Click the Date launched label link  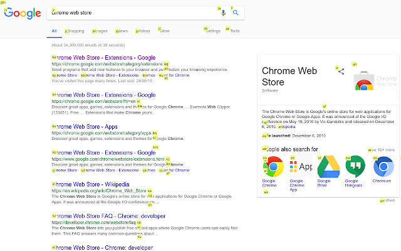click(276, 136)
